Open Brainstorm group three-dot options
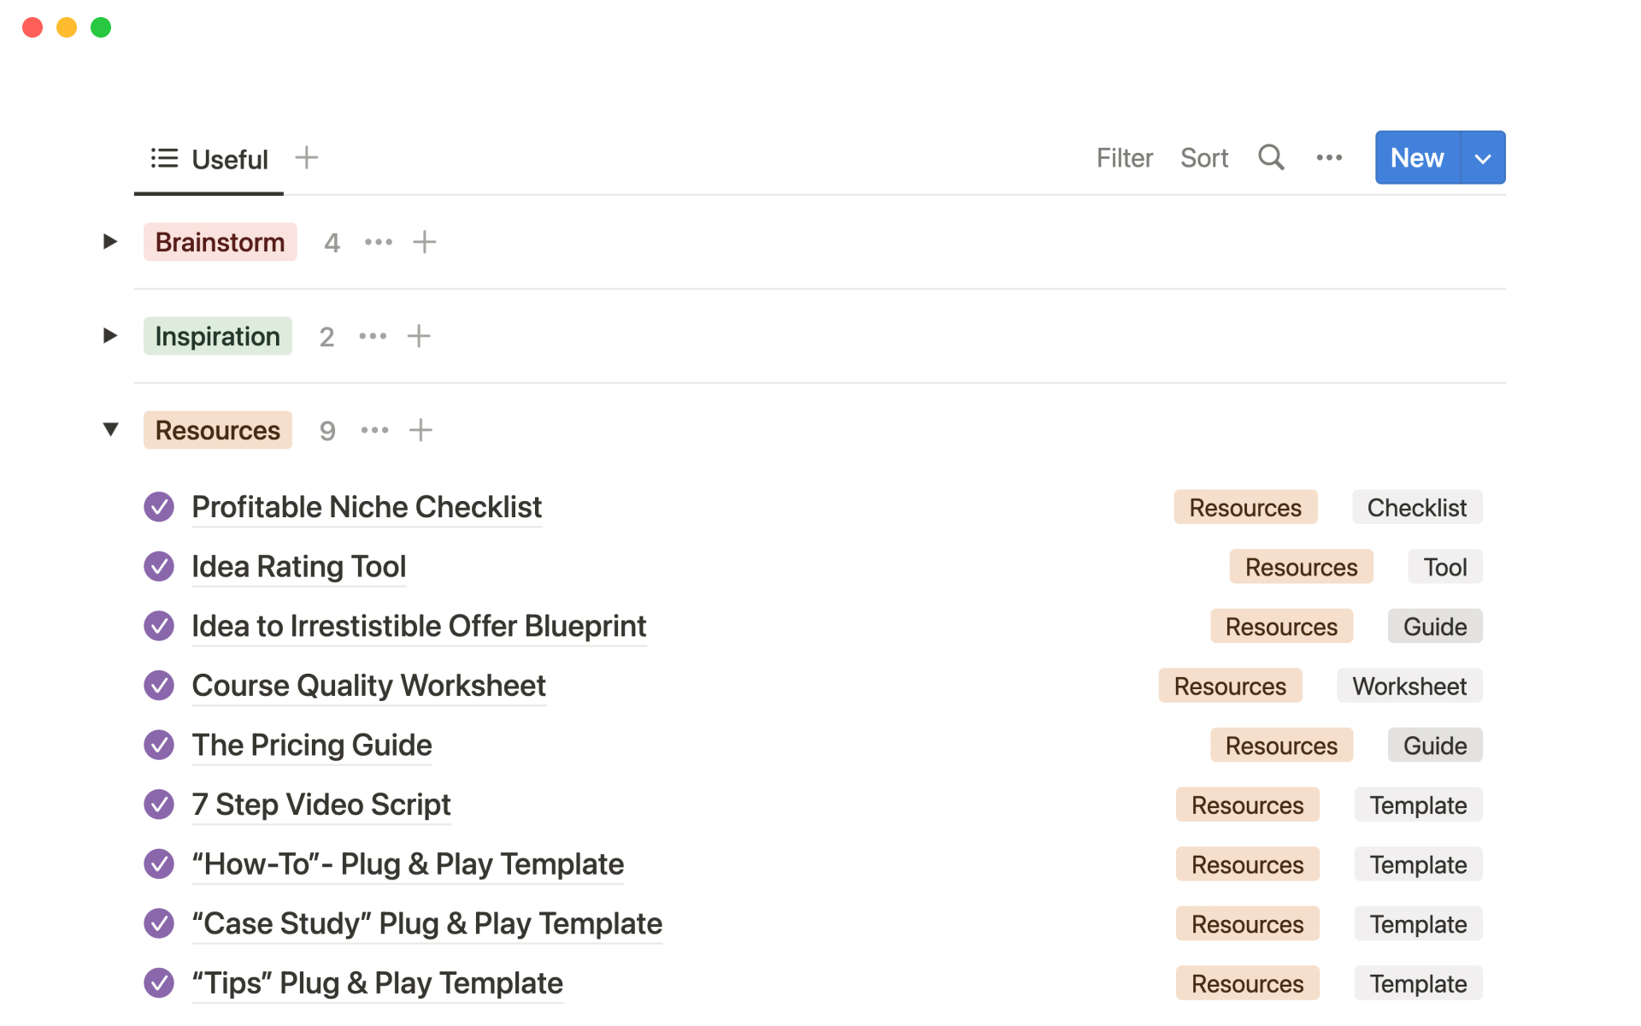Screen dimensions: 1641x1026 [379, 242]
